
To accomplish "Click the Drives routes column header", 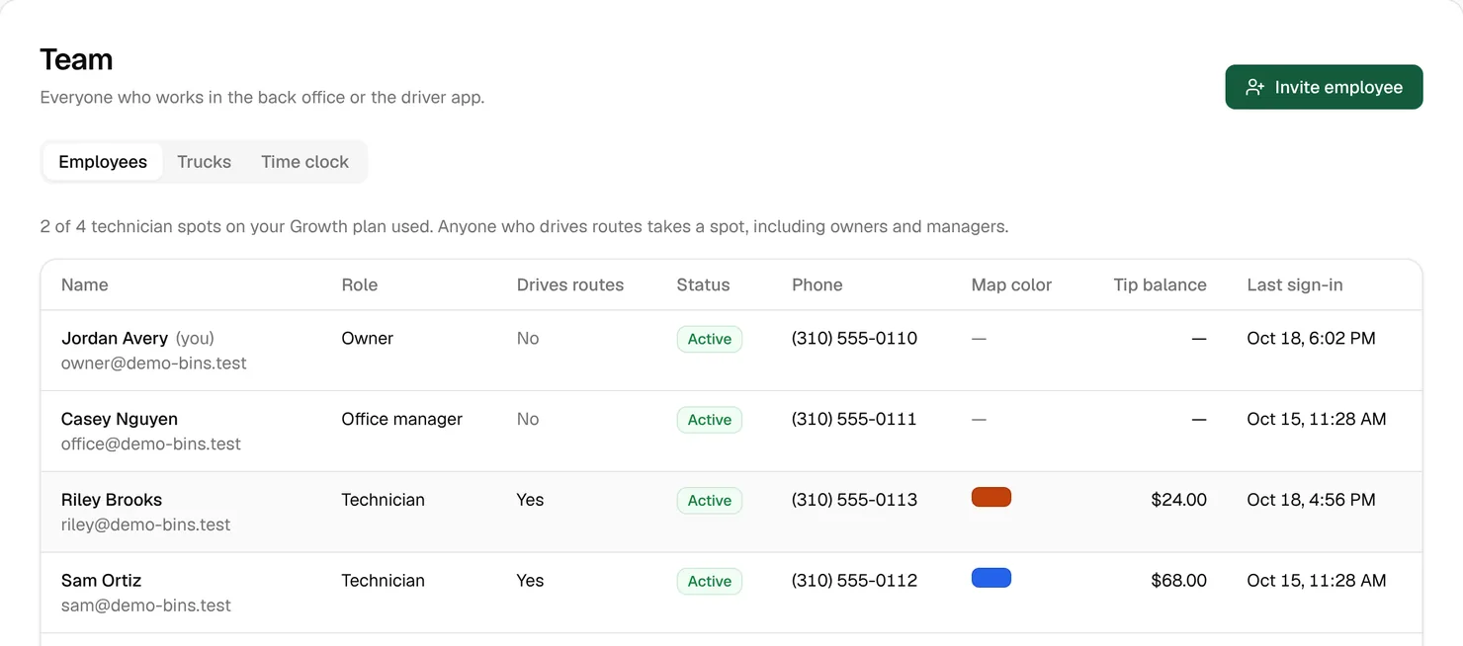I will (570, 284).
